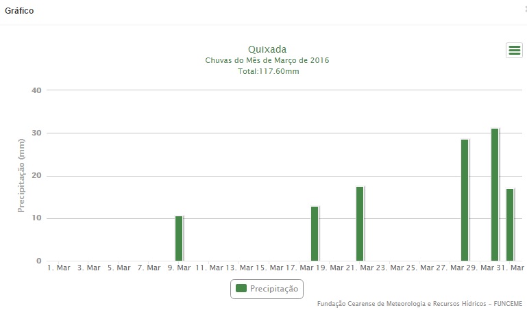Click the tallest bar at 31 Mar
Viewport: 527px width, 310px height.
[495, 194]
